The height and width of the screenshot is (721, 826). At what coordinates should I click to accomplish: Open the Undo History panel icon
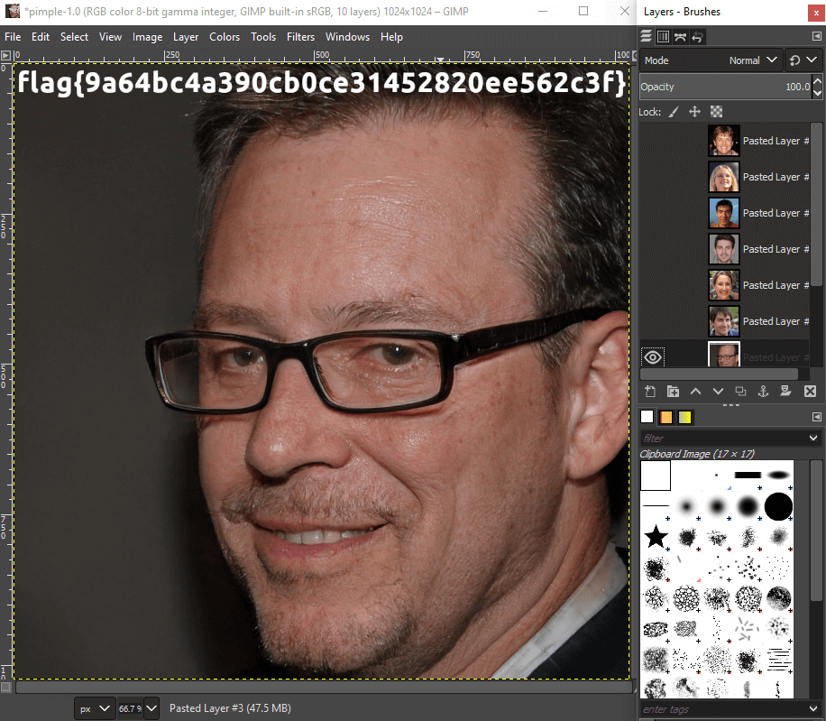[x=696, y=36]
